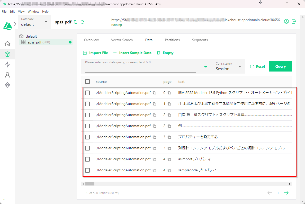Copy source value in page 0 row
This screenshot has width=305, height=204.
[154, 93]
